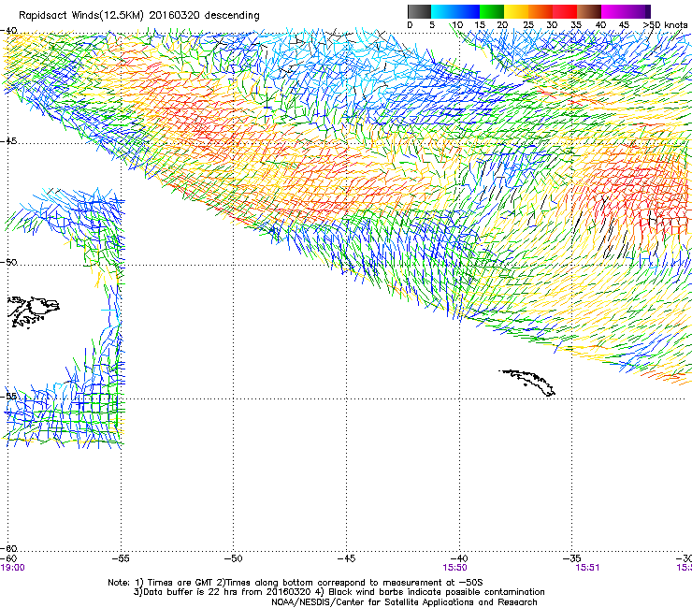692x608 pixels.
Task: Click the "0" value under the color legend
Action: tap(410, 25)
